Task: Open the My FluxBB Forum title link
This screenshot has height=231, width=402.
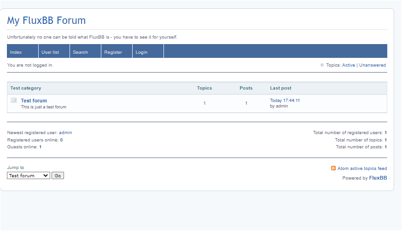Action: (47, 21)
